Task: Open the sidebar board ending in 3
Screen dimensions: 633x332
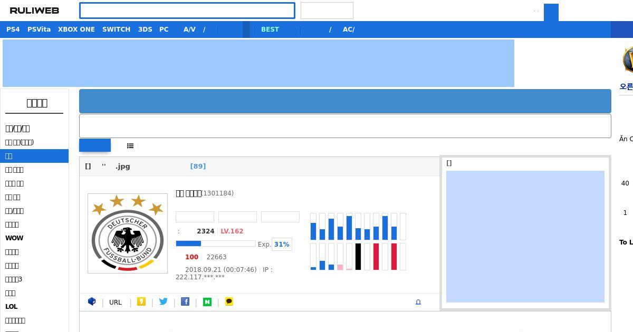Action: click(x=14, y=279)
